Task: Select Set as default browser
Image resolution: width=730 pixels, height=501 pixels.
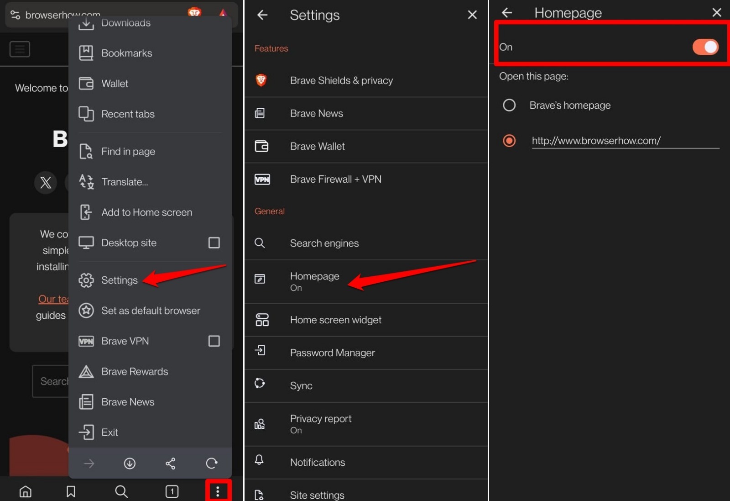Action: point(150,311)
